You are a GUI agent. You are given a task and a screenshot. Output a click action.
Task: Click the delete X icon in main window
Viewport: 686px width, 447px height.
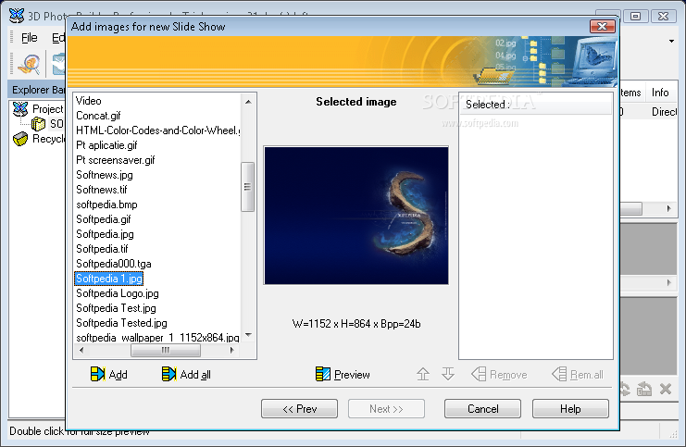666,389
